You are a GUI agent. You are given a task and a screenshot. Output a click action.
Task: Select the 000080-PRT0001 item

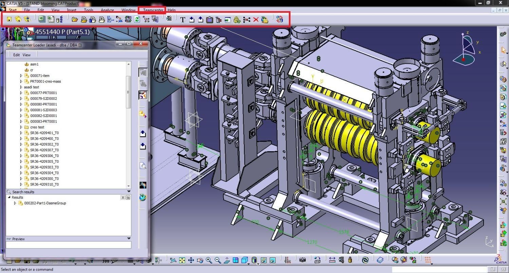43,104
